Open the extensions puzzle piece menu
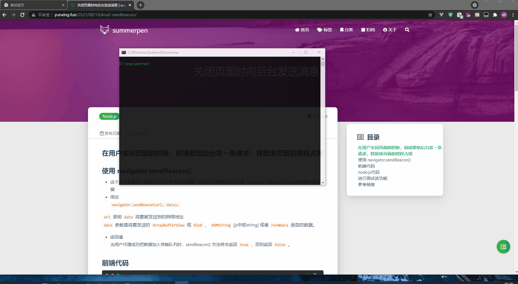Image resolution: width=518 pixels, height=284 pixels. click(x=495, y=15)
